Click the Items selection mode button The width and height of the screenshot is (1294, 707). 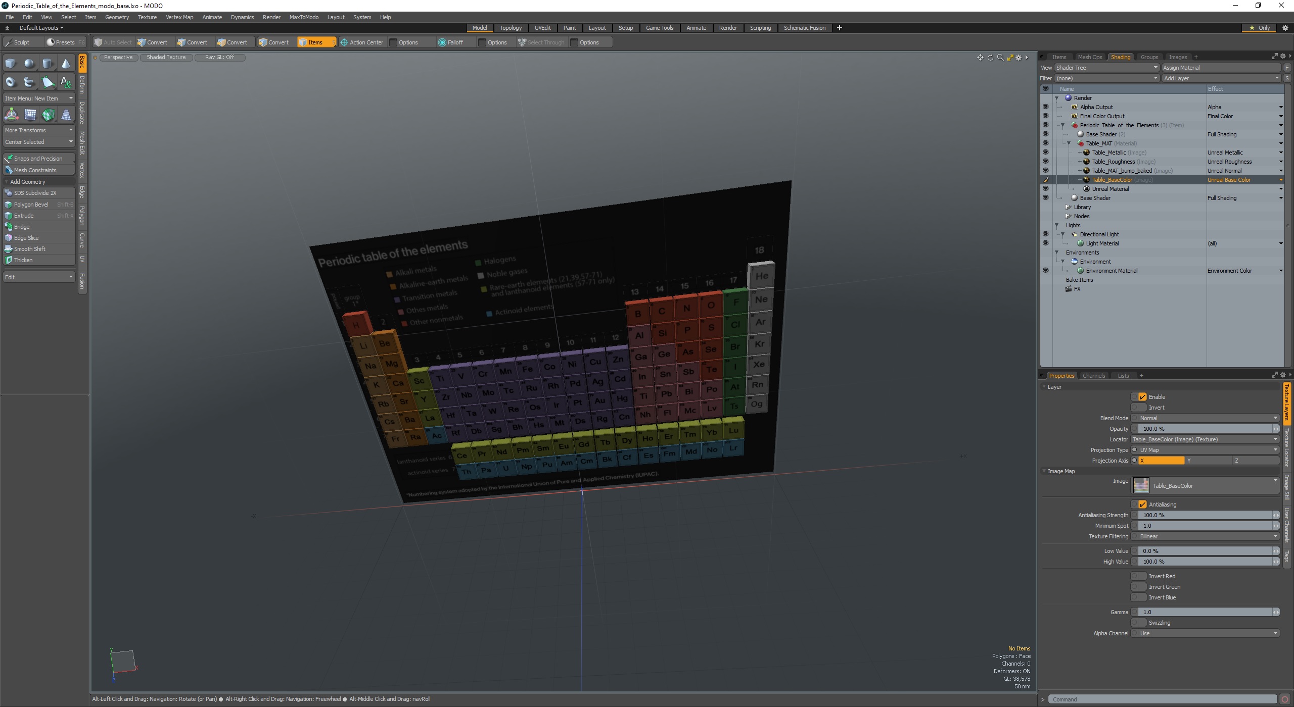click(316, 42)
